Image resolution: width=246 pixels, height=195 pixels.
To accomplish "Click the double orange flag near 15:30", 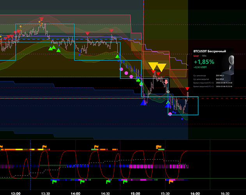I will point(158,147).
